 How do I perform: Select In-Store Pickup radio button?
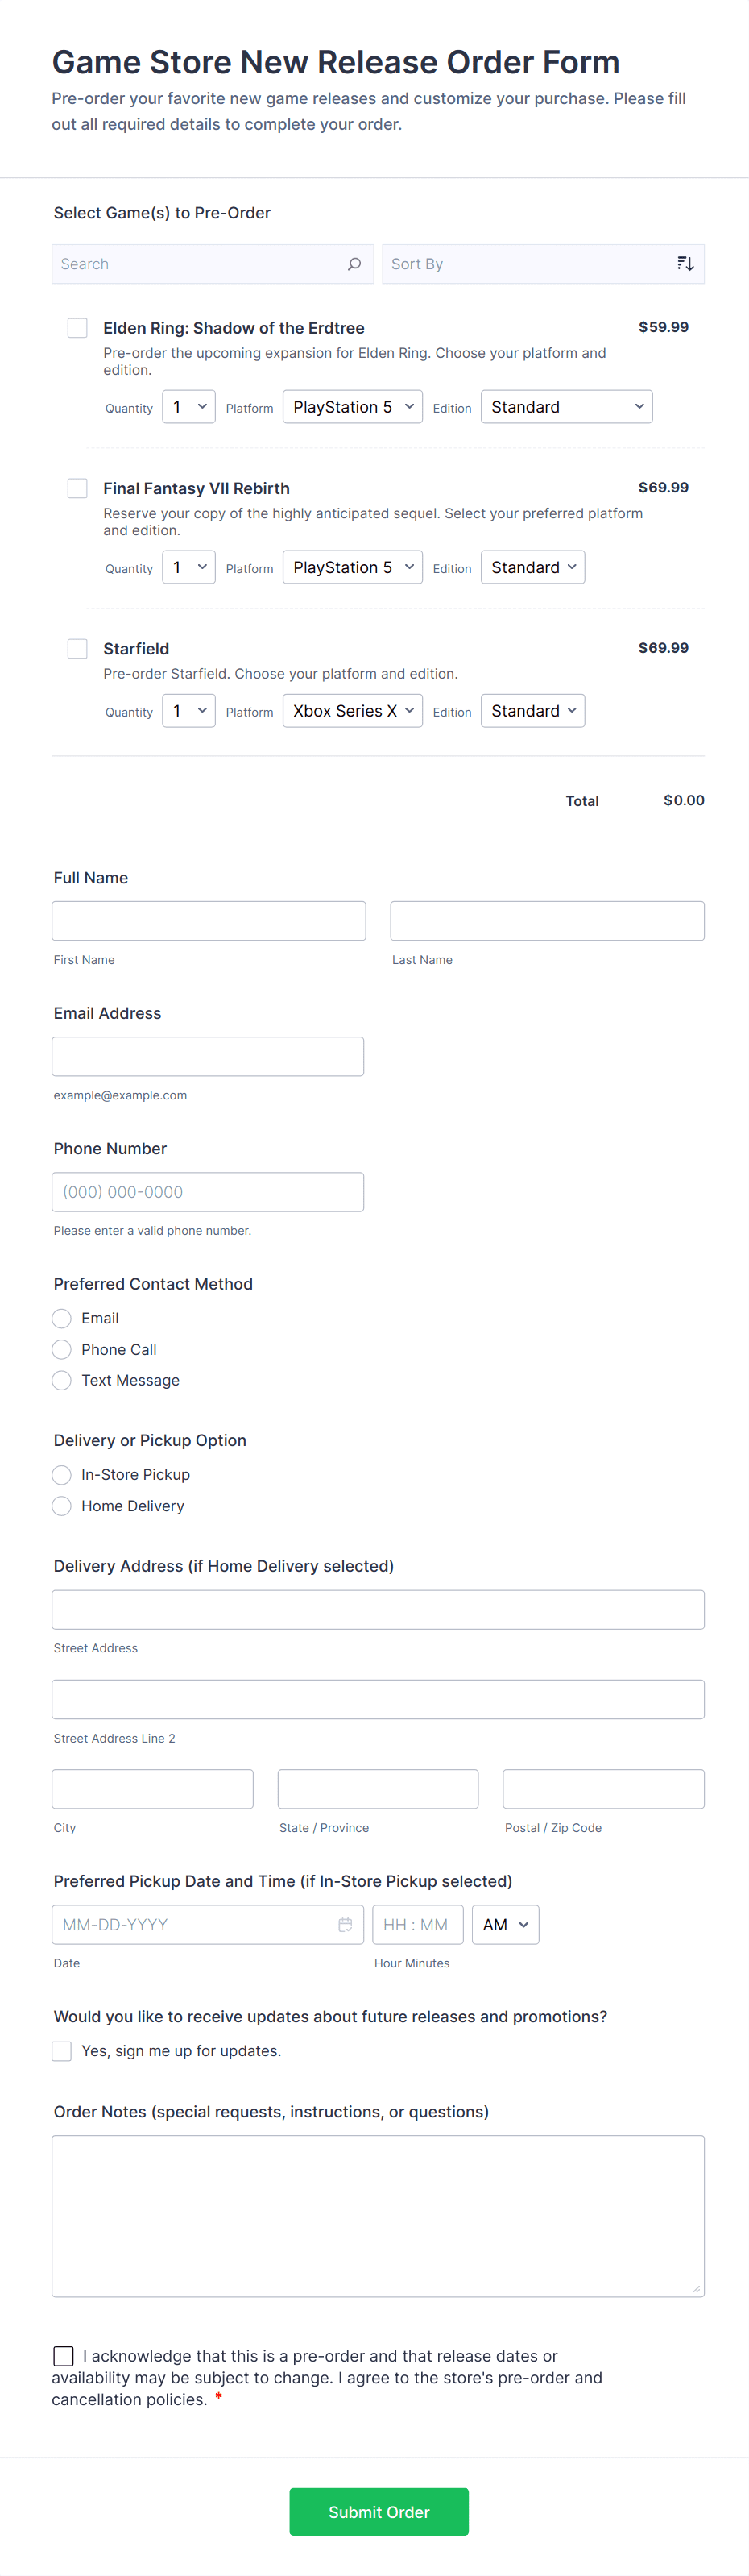pos(62,1475)
